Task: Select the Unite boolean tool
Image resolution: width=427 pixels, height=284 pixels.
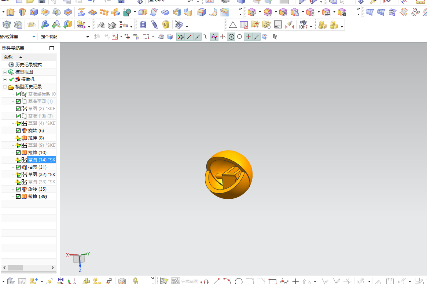Action: [127, 12]
